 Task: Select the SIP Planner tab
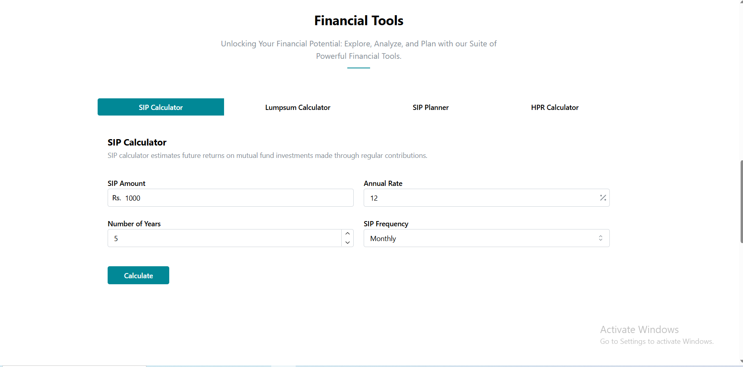tap(431, 108)
